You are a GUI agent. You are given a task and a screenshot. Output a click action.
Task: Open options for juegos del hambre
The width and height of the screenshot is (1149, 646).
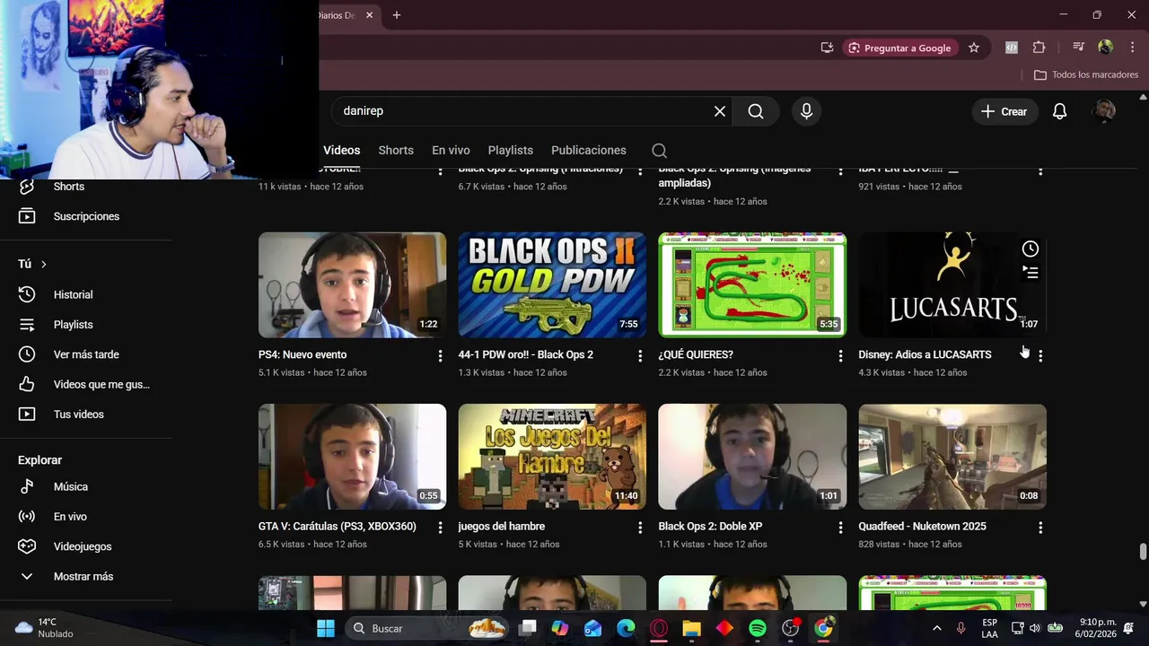[640, 528]
